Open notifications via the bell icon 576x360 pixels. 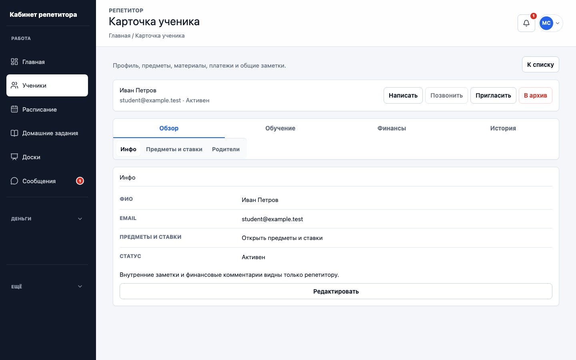pos(526,23)
